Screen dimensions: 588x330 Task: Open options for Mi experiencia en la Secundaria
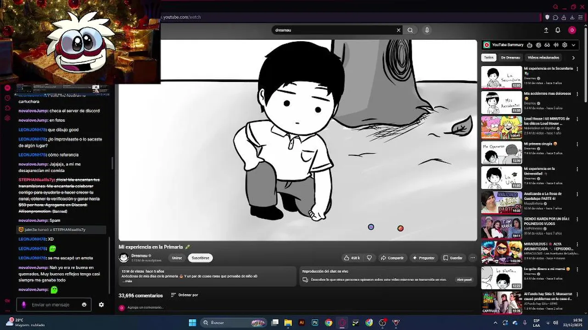(x=577, y=69)
